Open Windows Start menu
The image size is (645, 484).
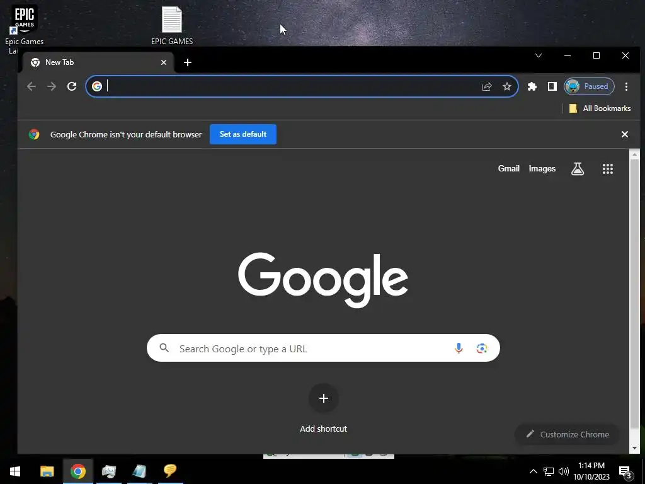pyautogui.click(x=15, y=471)
